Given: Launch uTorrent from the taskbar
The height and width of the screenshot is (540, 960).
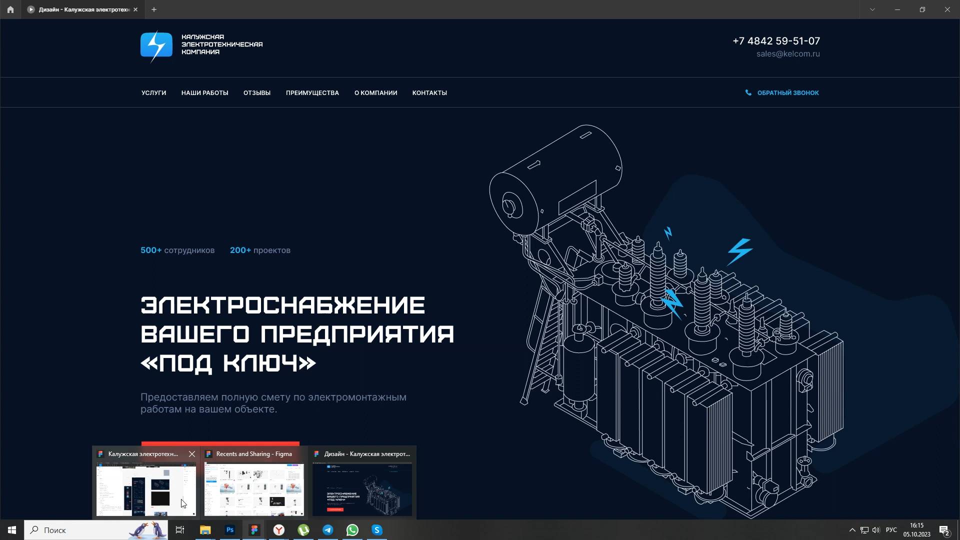Looking at the screenshot, I should 303,530.
